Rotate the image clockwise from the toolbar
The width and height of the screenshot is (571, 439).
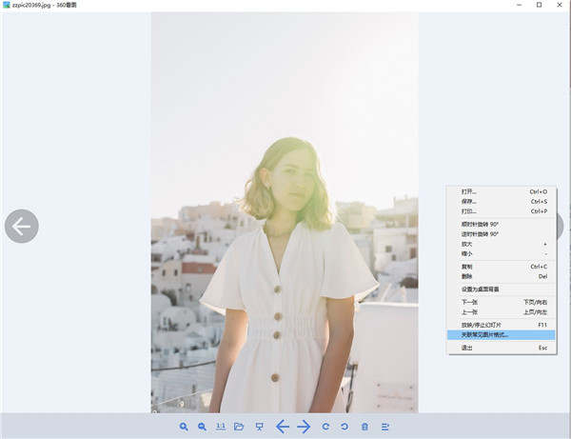(325, 427)
